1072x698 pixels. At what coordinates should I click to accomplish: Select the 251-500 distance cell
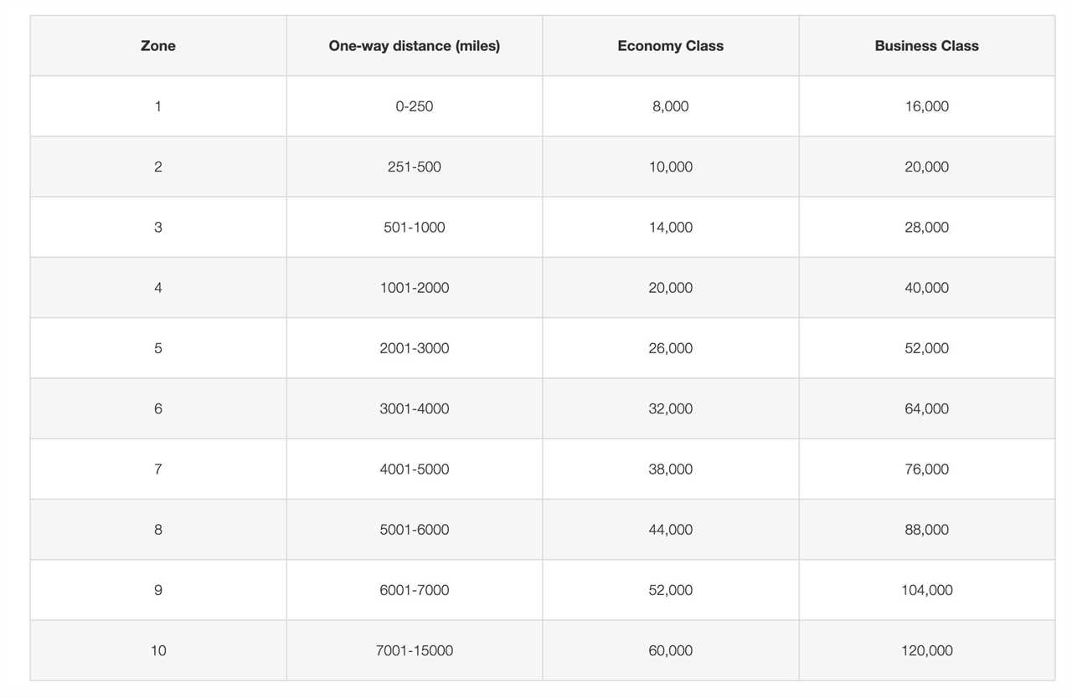point(415,167)
